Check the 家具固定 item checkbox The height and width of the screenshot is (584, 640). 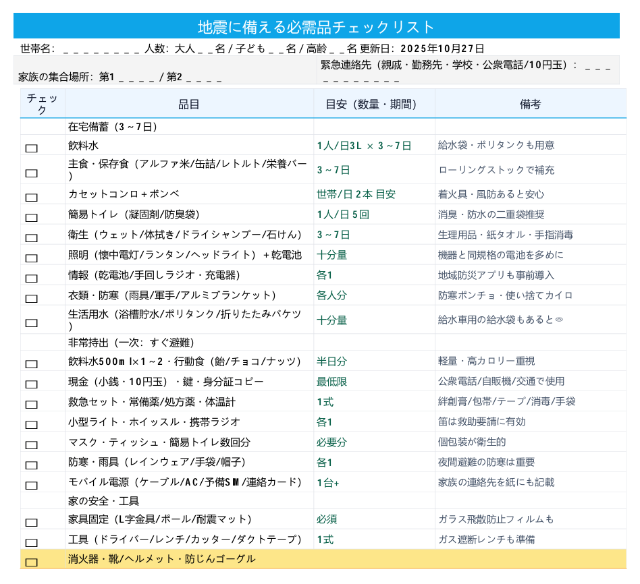(x=31, y=522)
